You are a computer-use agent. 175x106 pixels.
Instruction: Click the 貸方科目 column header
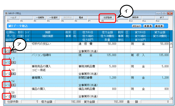tap(140, 32)
